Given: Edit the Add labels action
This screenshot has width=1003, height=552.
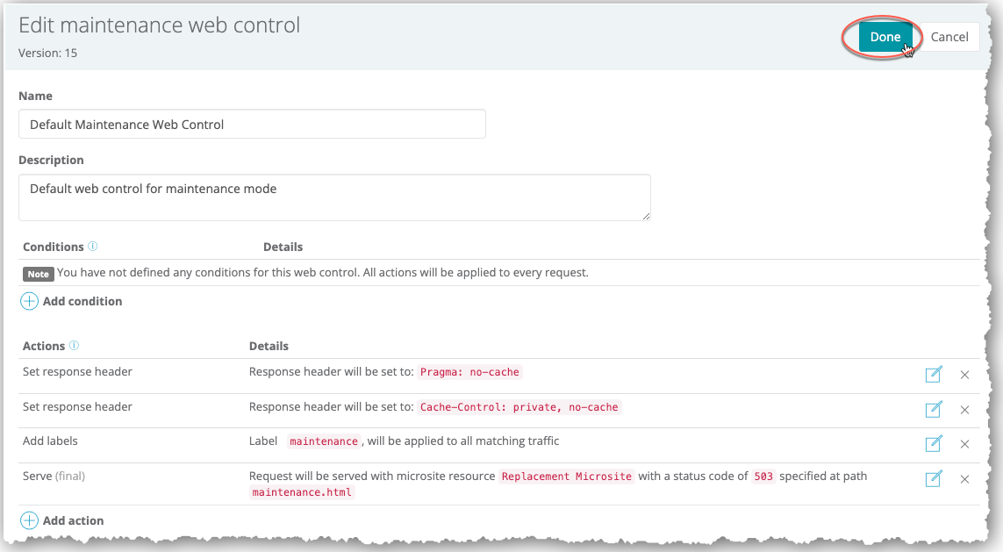Looking at the screenshot, I should click(x=934, y=444).
